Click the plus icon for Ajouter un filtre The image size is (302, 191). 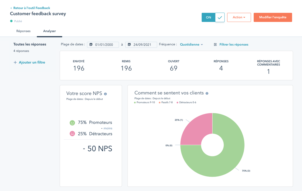(15, 62)
